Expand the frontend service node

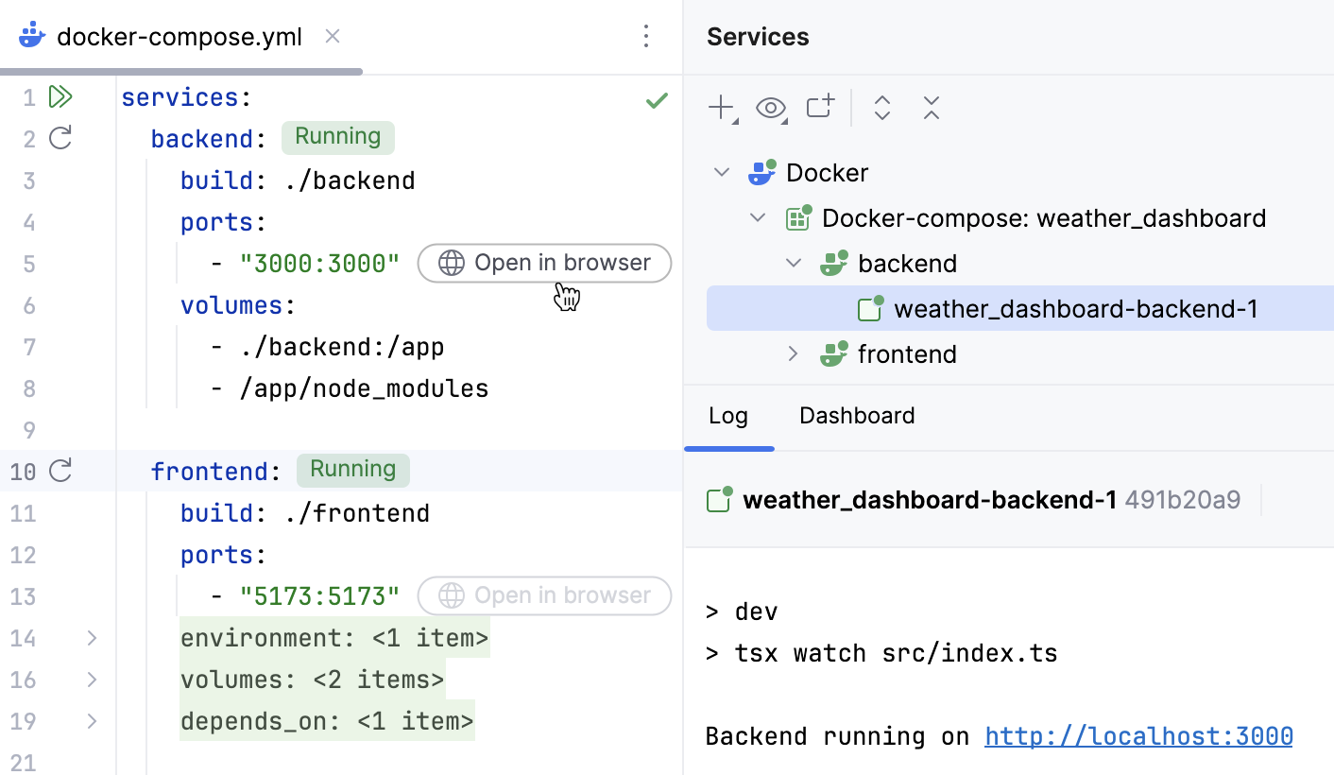(794, 353)
